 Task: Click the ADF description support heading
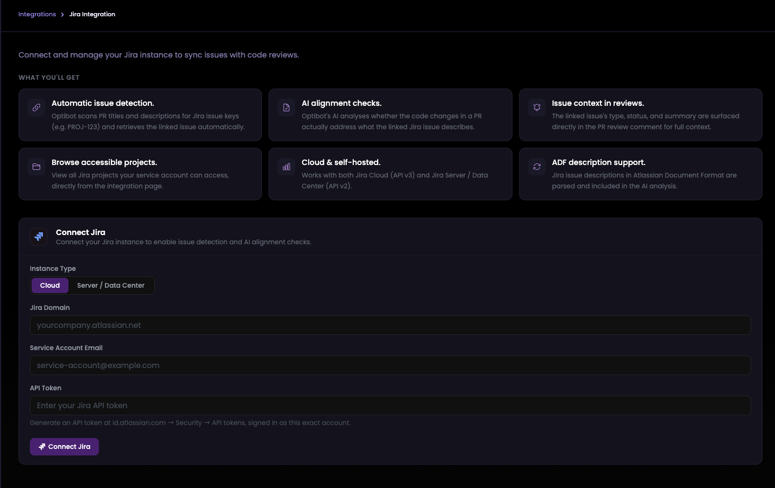598,162
